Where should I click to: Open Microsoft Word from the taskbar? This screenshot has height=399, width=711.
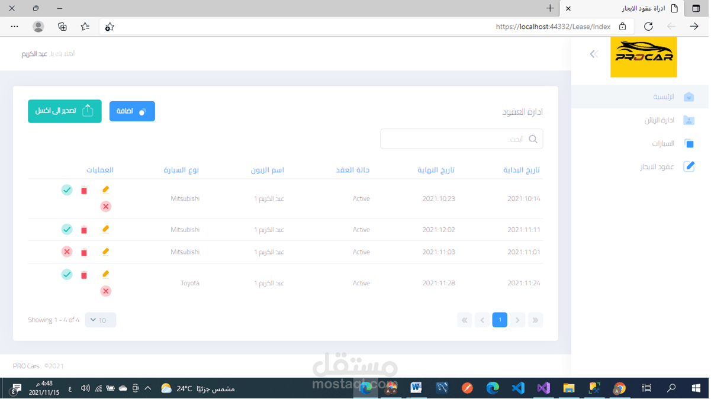point(416,388)
